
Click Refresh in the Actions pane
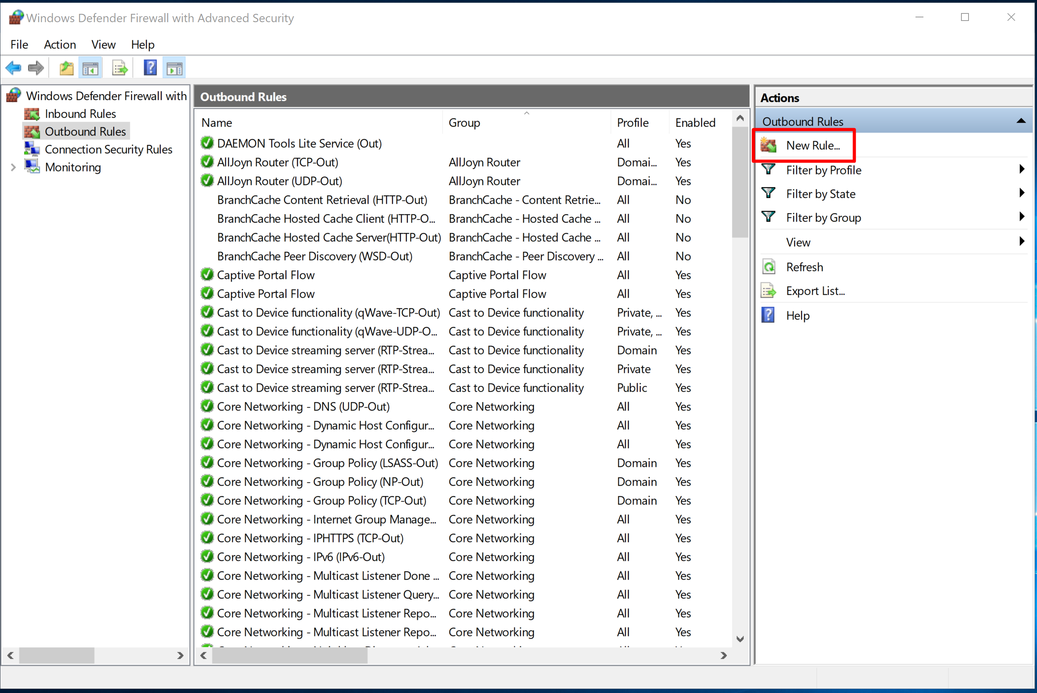click(804, 267)
